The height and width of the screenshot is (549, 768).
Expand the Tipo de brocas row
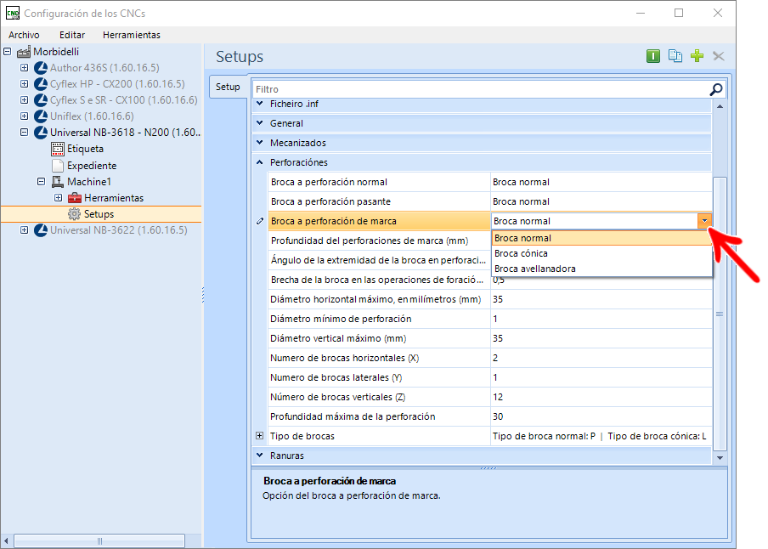[260, 436]
